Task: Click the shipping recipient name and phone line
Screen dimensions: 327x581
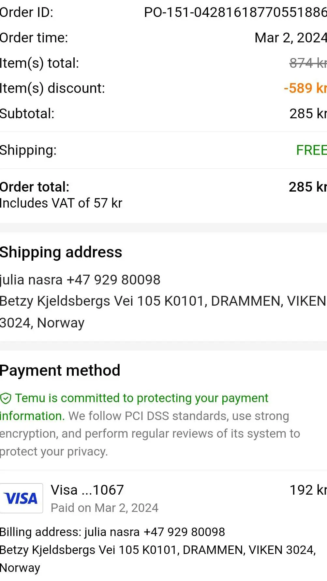Action: [80, 280]
